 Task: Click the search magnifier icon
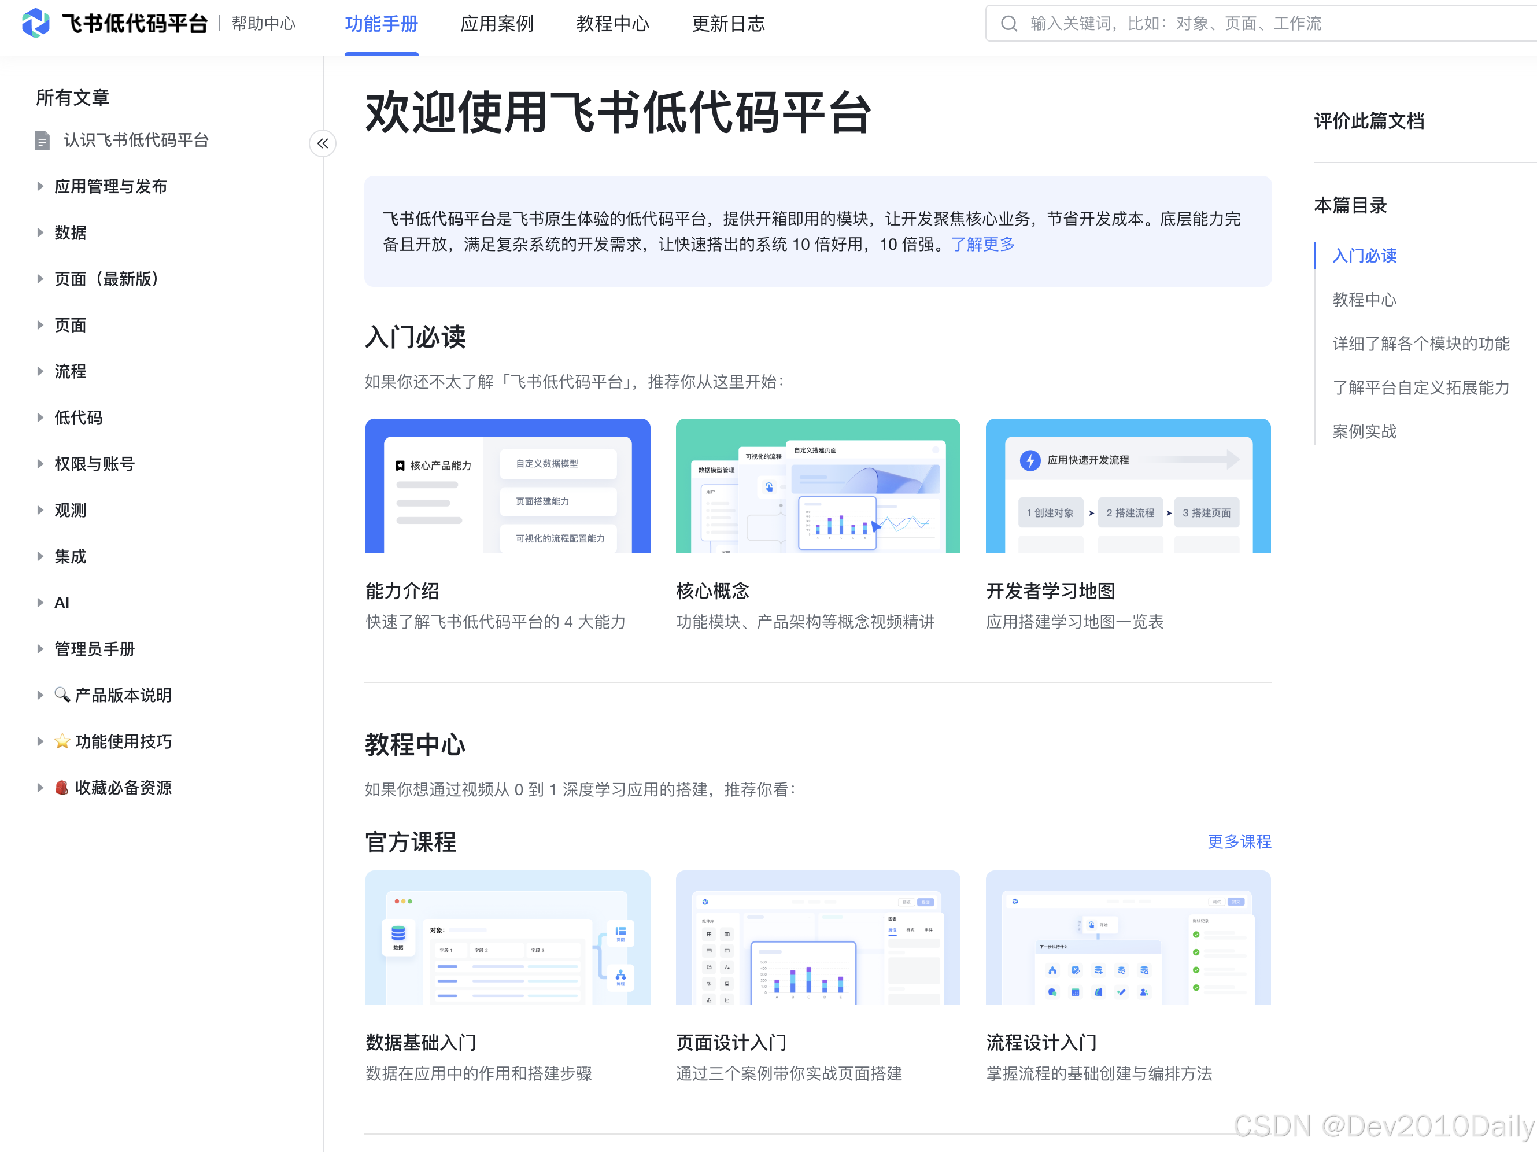[x=1008, y=24]
